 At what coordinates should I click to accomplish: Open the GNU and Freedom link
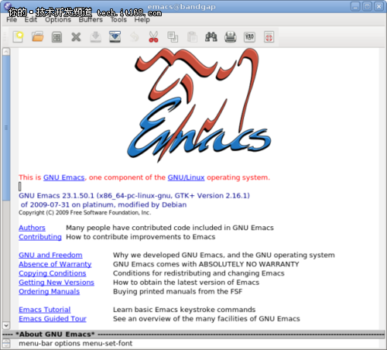pyautogui.click(x=50, y=255)
